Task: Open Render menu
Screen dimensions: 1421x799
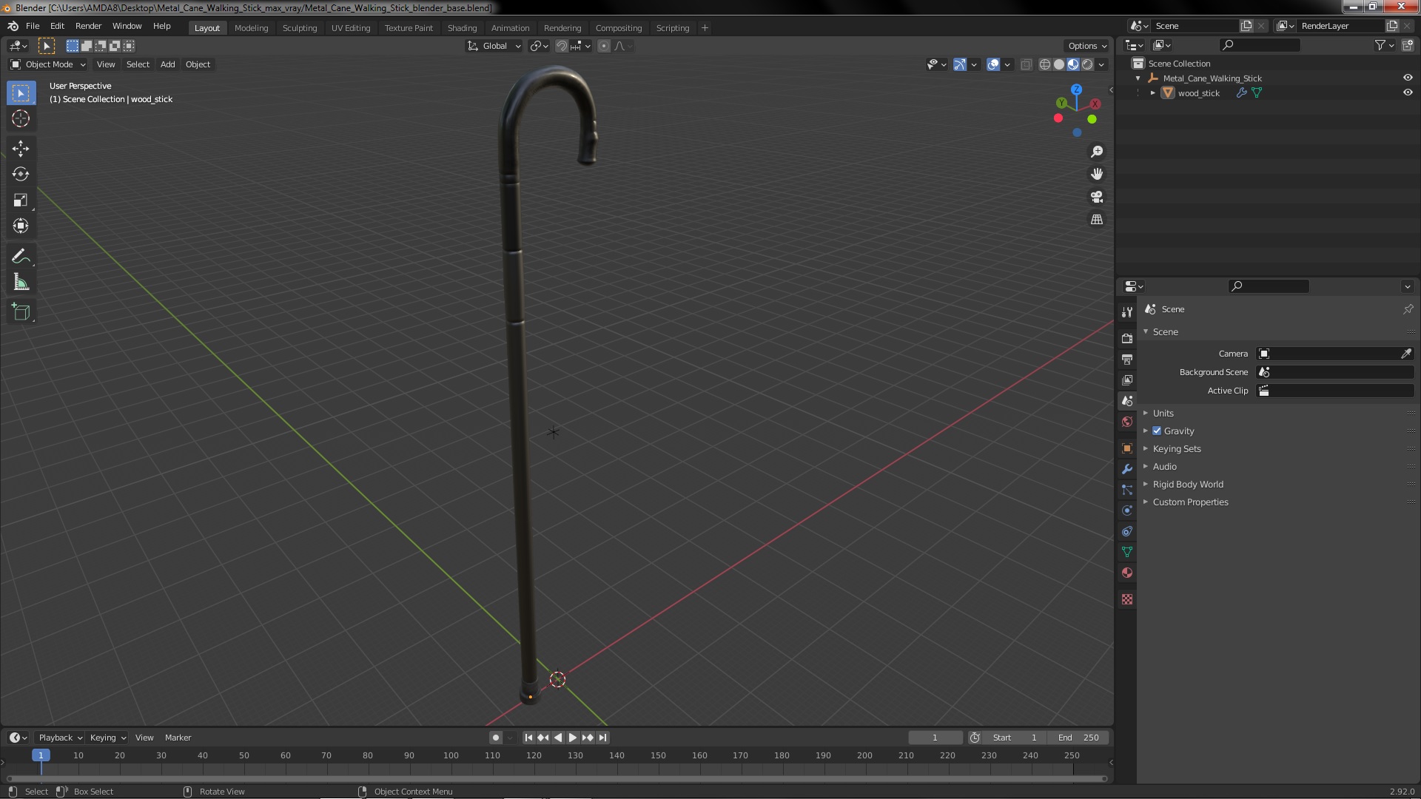Action: [88, 26]
